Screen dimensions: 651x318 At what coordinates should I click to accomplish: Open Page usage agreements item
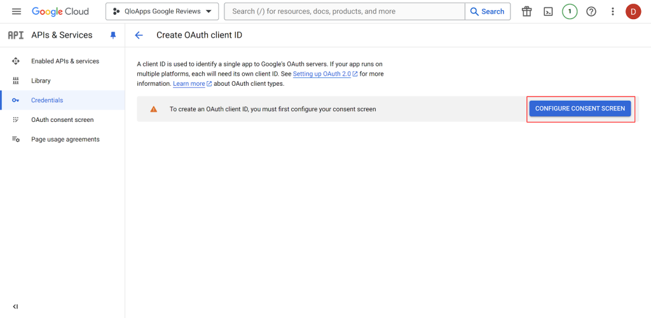(65, 140)
